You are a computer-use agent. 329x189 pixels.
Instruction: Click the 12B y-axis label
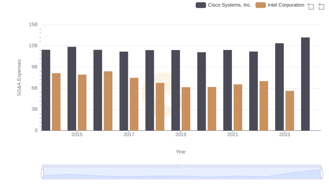tap(33, 46)
